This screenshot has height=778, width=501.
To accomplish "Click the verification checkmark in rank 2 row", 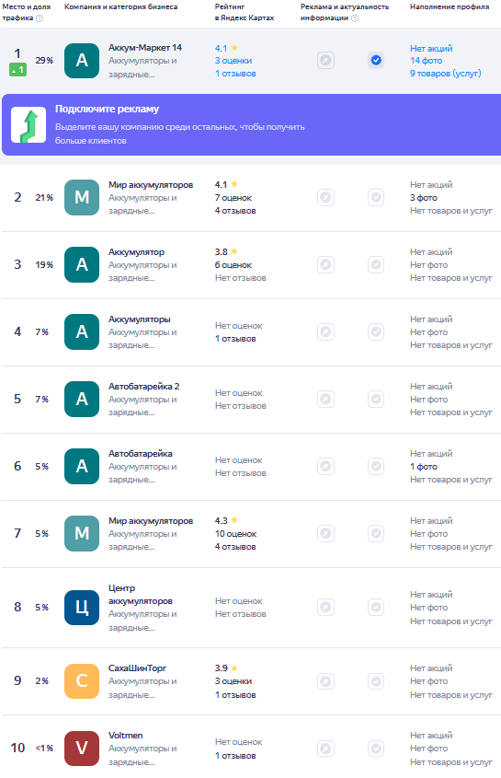I will click(x=376, y=197).
